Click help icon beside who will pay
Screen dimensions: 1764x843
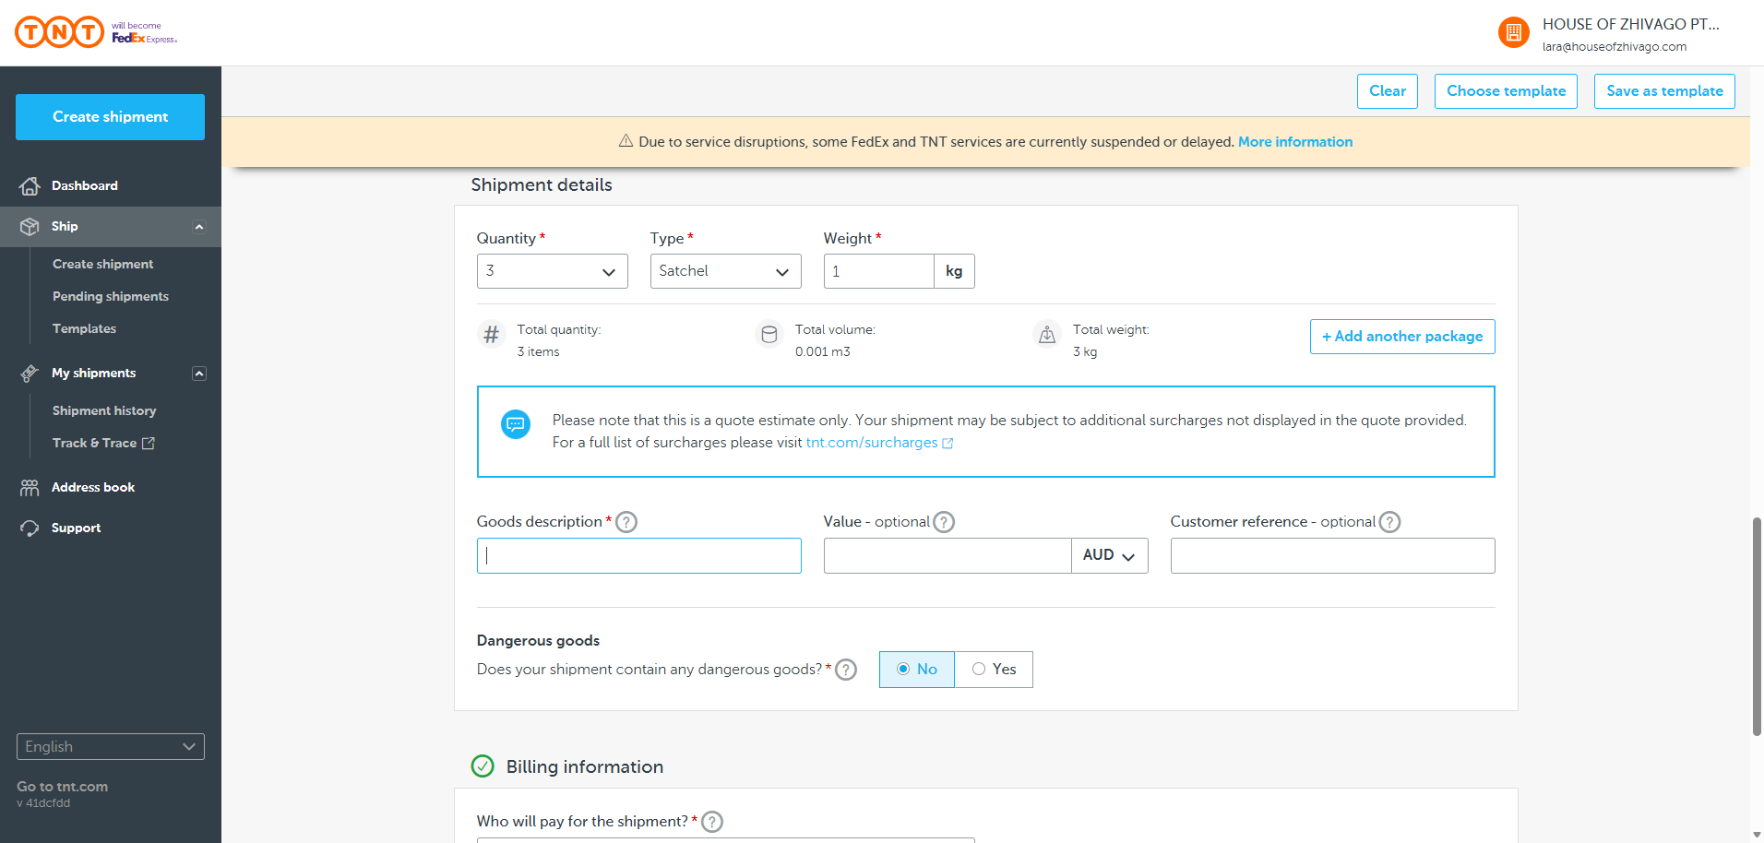pos(712,822)
